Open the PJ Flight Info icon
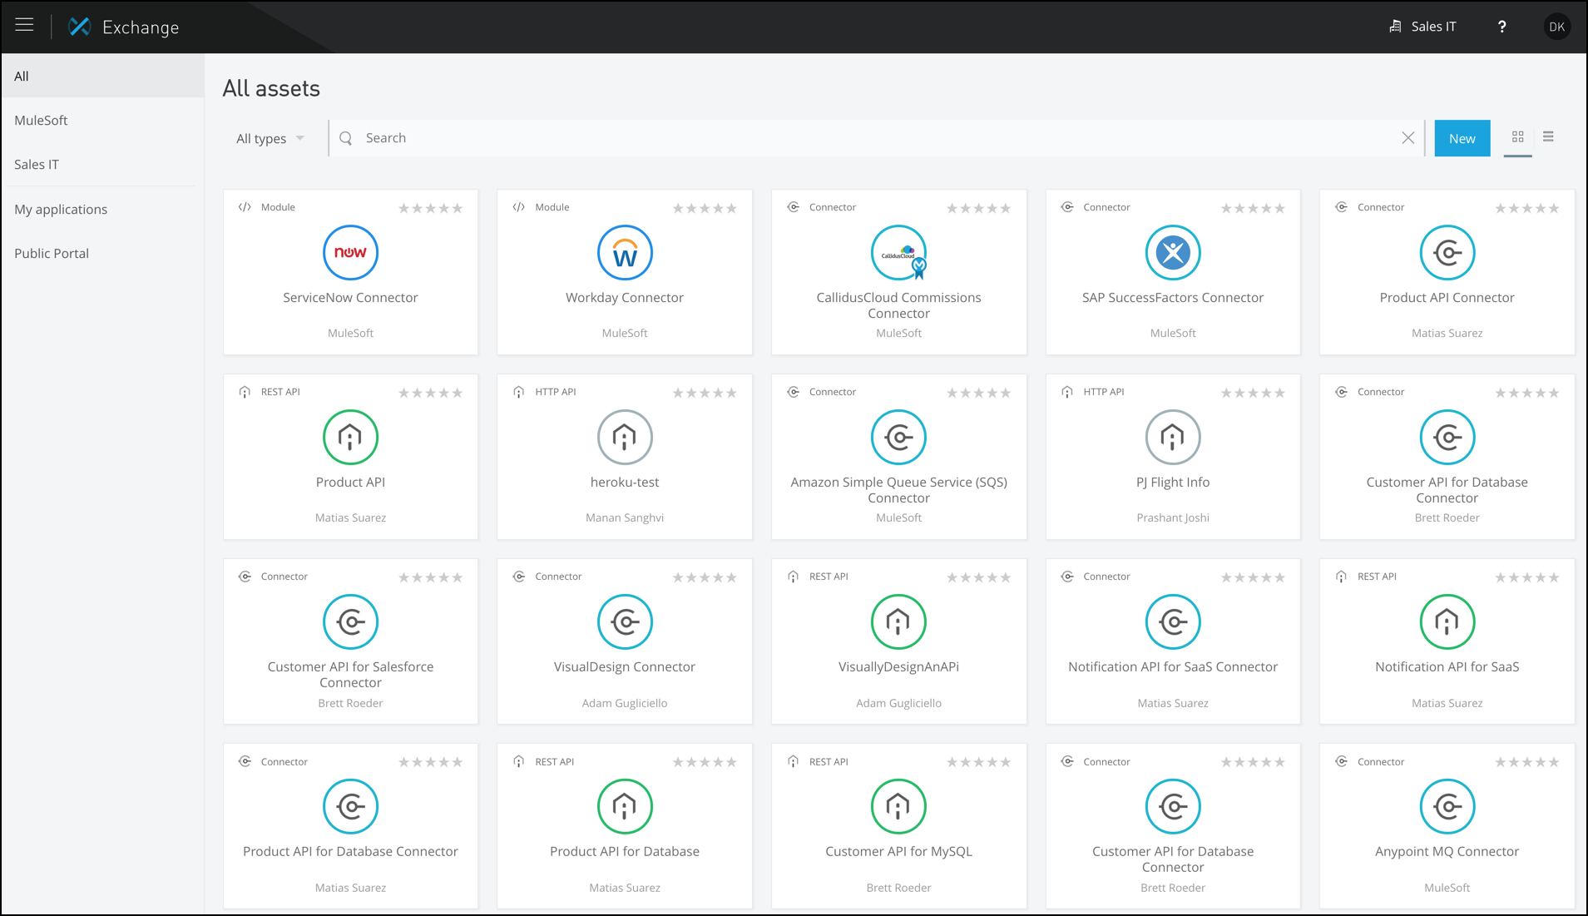Screen dimensions: 1588x916 coord(1173,437)
